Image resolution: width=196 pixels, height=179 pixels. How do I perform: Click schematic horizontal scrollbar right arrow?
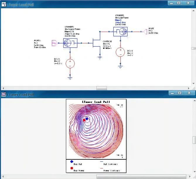[189, 88]
